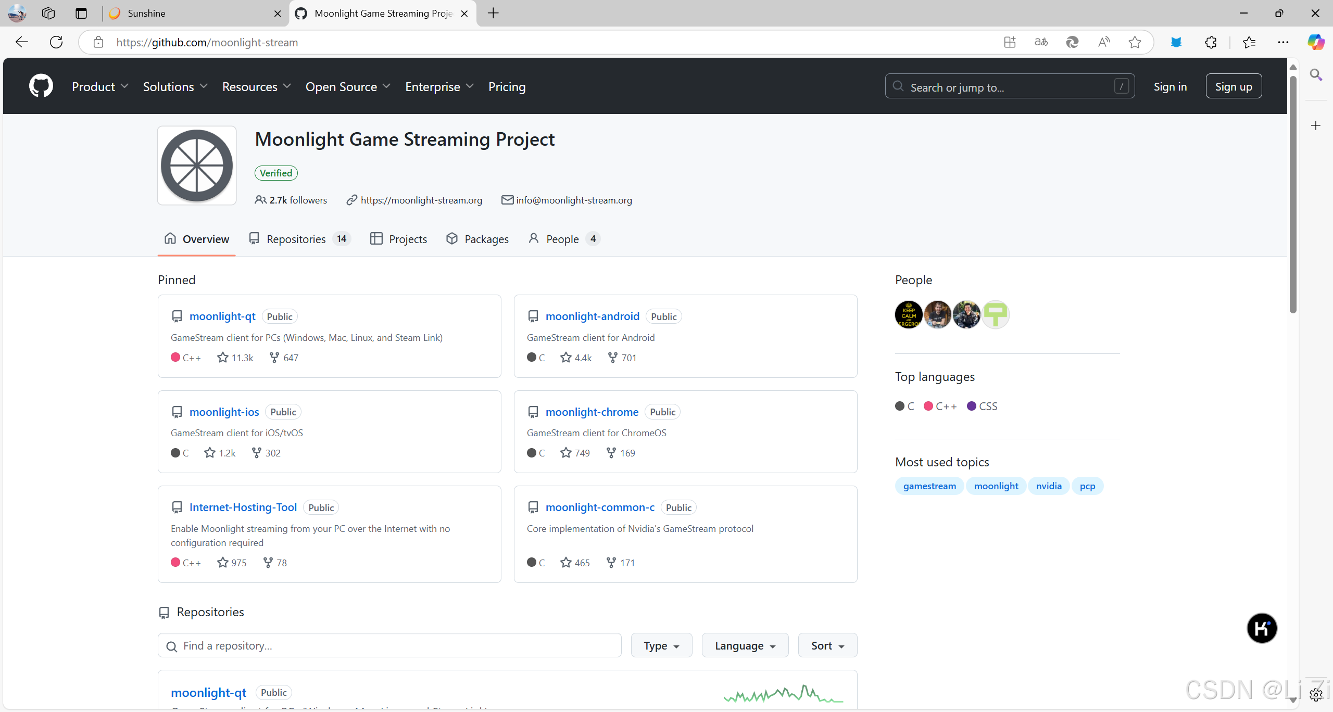The width and height of the screenshot is (1333, 712).
Task: Click the Read aloud icon
Action: 1103,42
